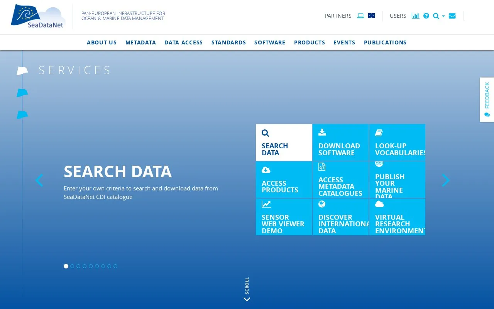Open the Partners laptop icon link
Viewport: 494px width, 309px height.
click(360, 16)
